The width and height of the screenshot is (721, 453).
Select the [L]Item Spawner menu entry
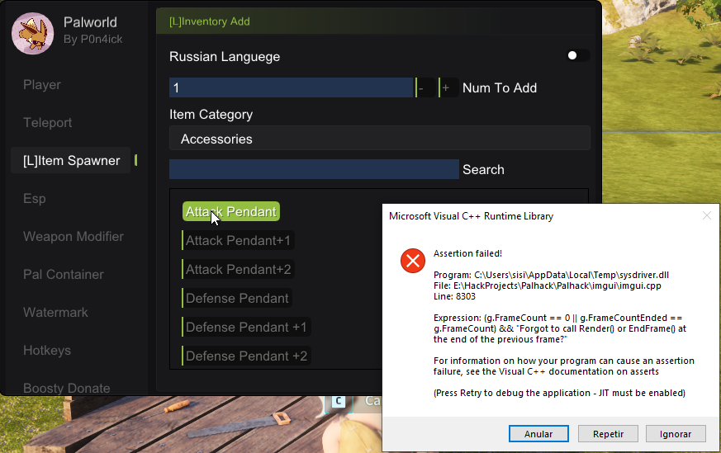(71, 160)
